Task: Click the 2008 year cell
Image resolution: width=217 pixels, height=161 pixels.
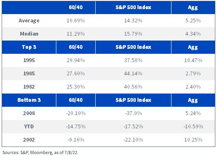Action: (29, 113)
